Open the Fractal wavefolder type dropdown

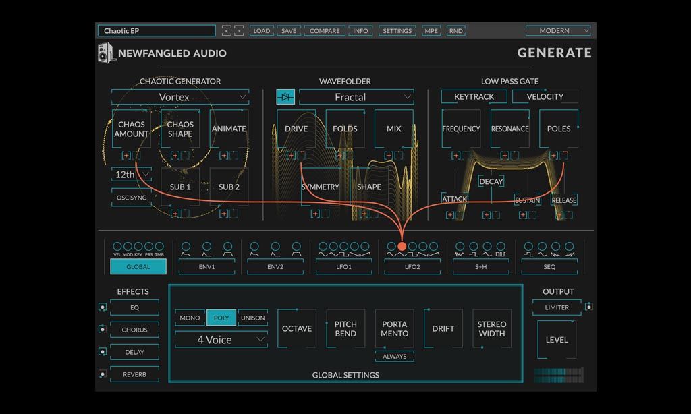click(356, 97)
